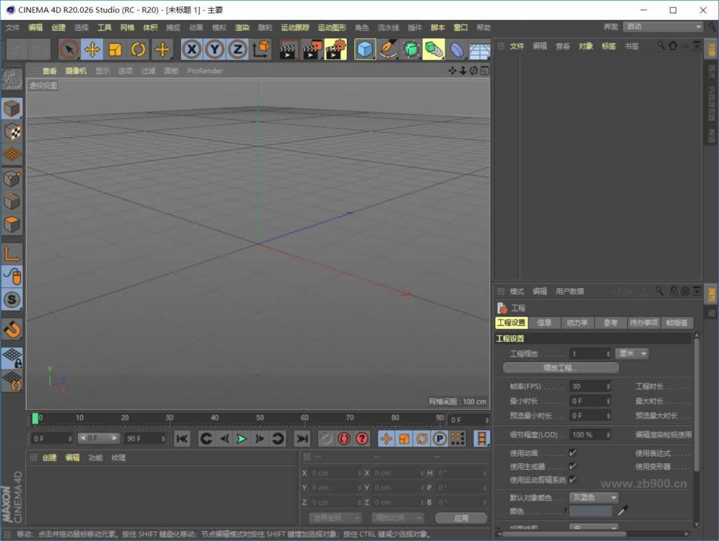Lock the Y axis in the toolbar
Viewport: 719px width, 541px height.
213,49
